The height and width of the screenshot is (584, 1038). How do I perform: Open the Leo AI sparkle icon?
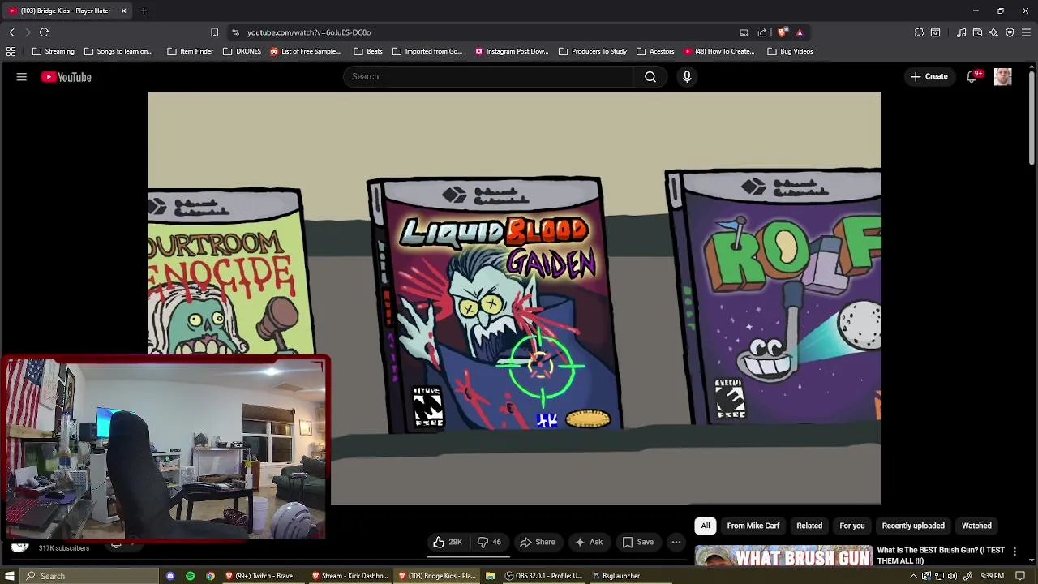pyautogui.click(x=993, y=32)
